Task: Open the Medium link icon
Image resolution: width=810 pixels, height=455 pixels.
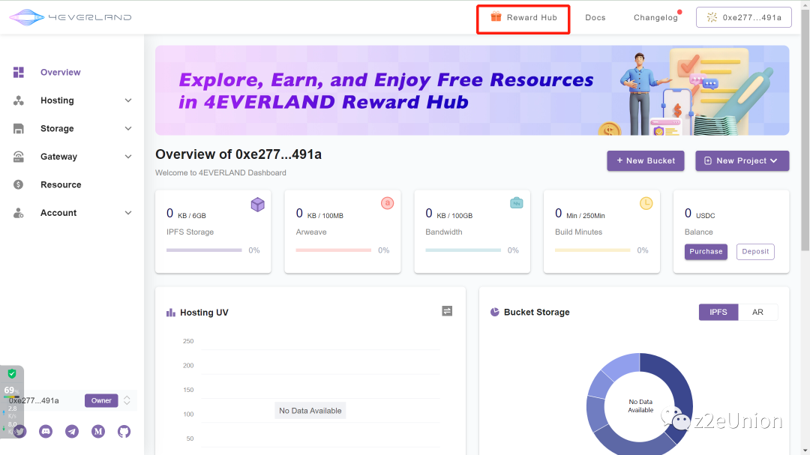Action: pos(98,431)
